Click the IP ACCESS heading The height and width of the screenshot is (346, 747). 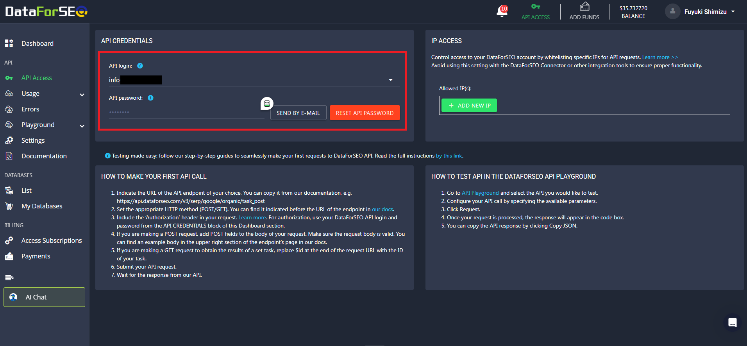[447, 41]
